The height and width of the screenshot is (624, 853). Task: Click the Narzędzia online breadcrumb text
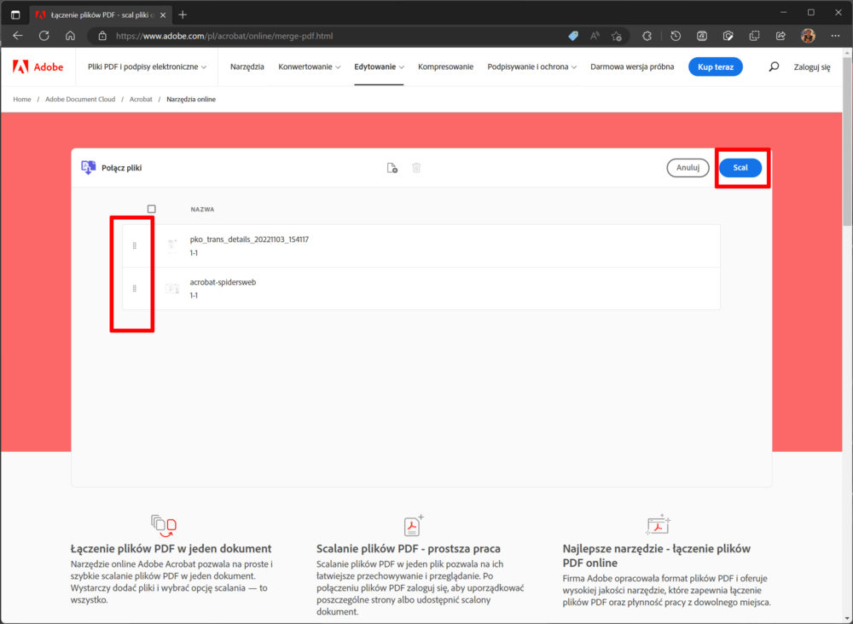[191, 99]
